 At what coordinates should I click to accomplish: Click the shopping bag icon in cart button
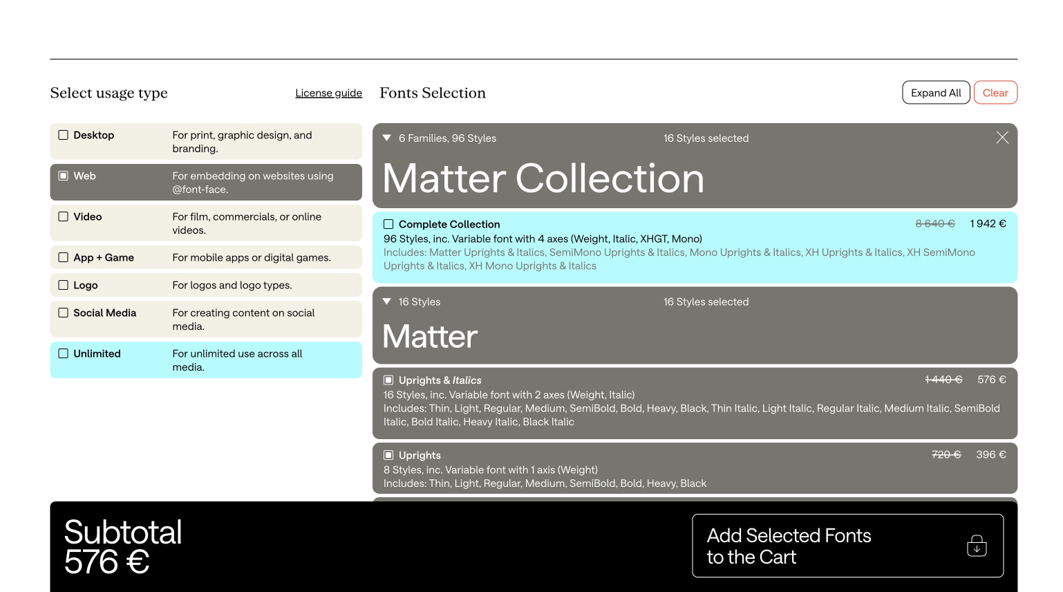pos(977,546)
